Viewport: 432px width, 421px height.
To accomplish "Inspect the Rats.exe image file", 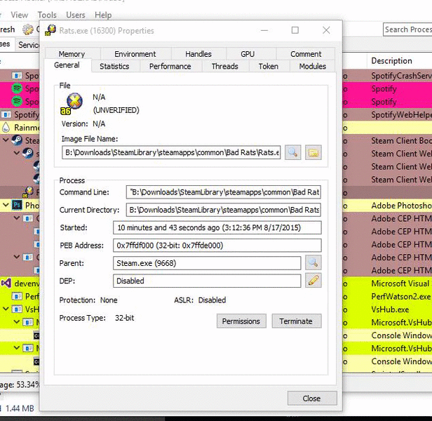I will pos(292,152).
